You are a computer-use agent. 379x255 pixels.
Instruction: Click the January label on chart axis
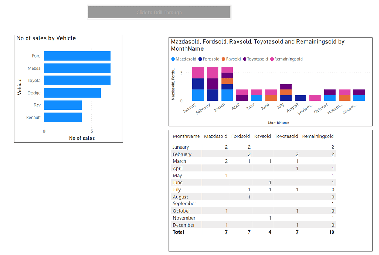189,109
